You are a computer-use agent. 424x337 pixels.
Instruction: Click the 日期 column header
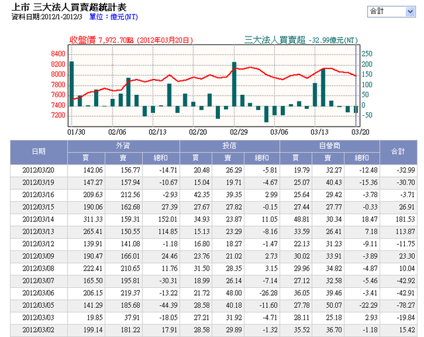(38, 152)
